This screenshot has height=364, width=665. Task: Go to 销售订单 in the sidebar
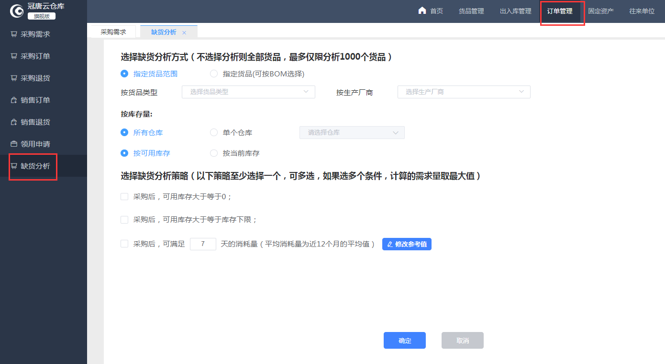44,100
